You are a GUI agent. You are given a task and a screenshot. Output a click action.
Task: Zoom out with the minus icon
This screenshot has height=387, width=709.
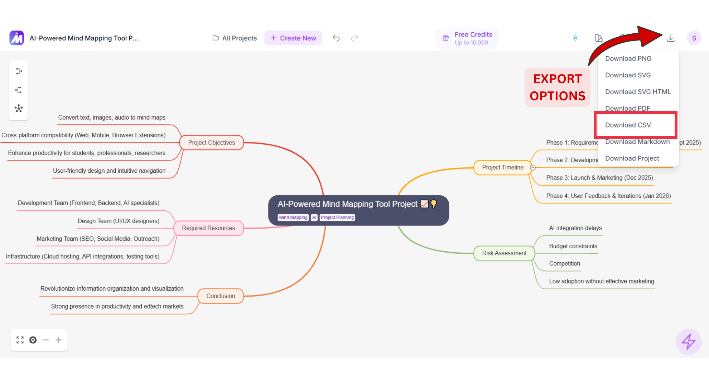[46, 340]
